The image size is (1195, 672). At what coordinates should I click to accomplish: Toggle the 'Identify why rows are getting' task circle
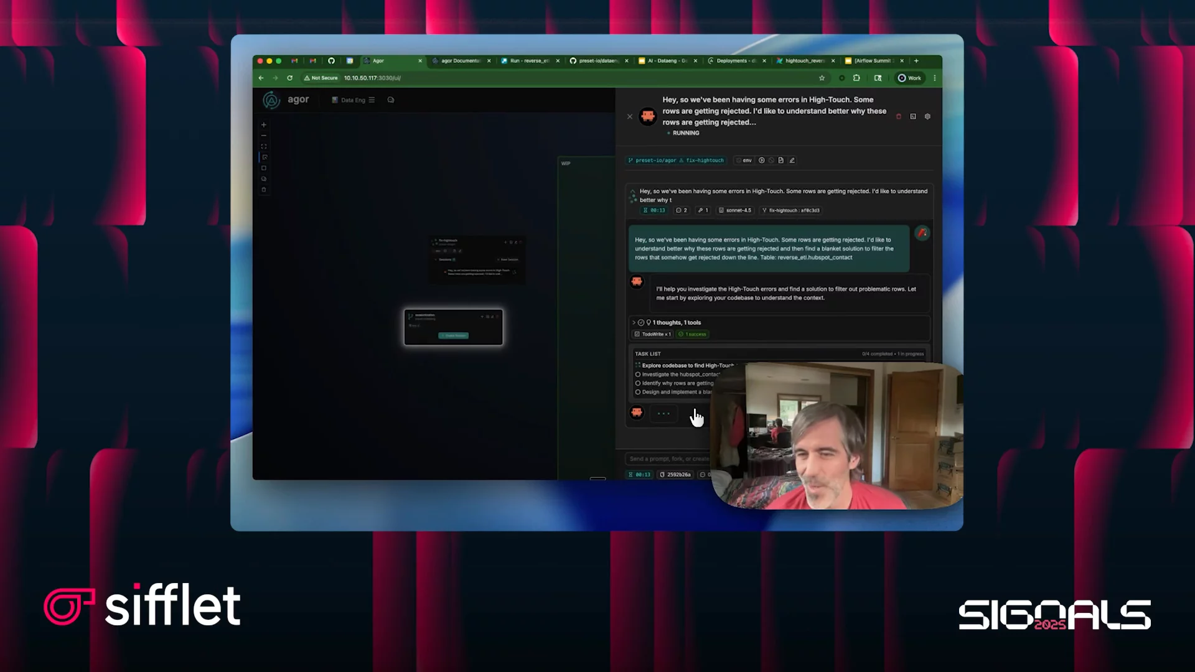click(638, 383)
